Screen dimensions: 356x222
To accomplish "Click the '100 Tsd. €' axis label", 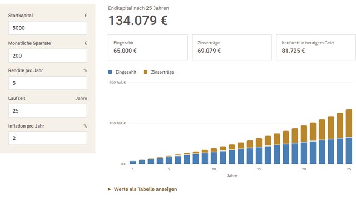I will pyautogui.click(x=117, y=123).
